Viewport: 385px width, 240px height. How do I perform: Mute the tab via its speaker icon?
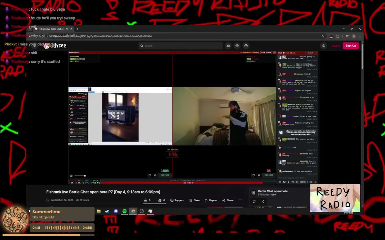[67, 29]
